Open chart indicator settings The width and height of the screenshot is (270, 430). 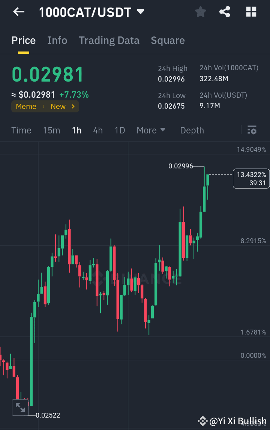252,130
